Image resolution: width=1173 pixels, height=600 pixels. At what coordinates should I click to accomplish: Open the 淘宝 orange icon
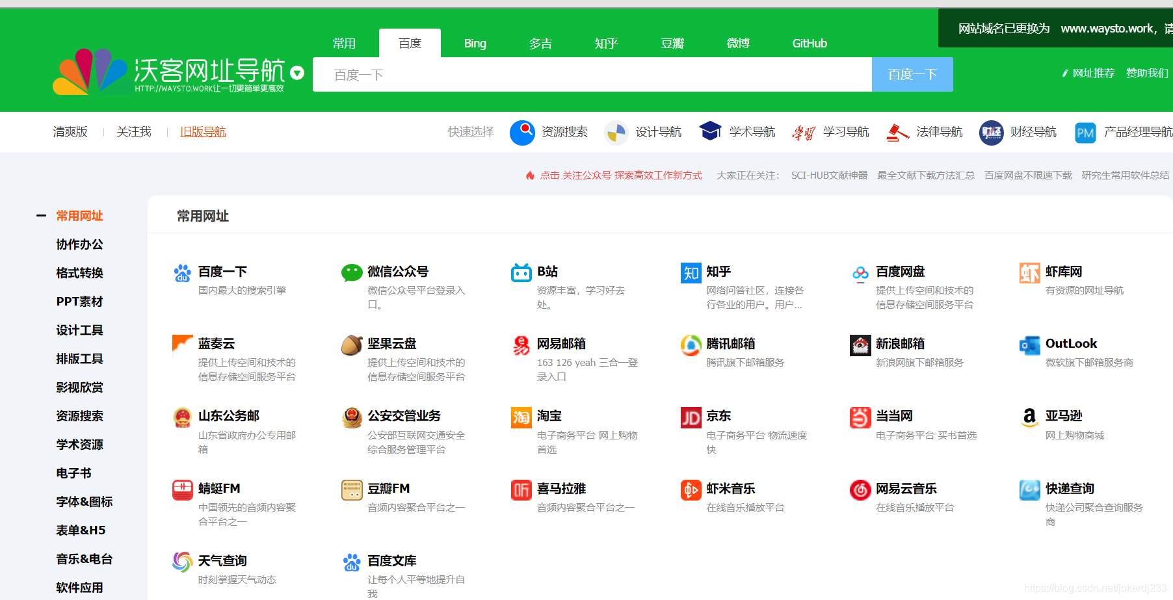click(521, 417)
